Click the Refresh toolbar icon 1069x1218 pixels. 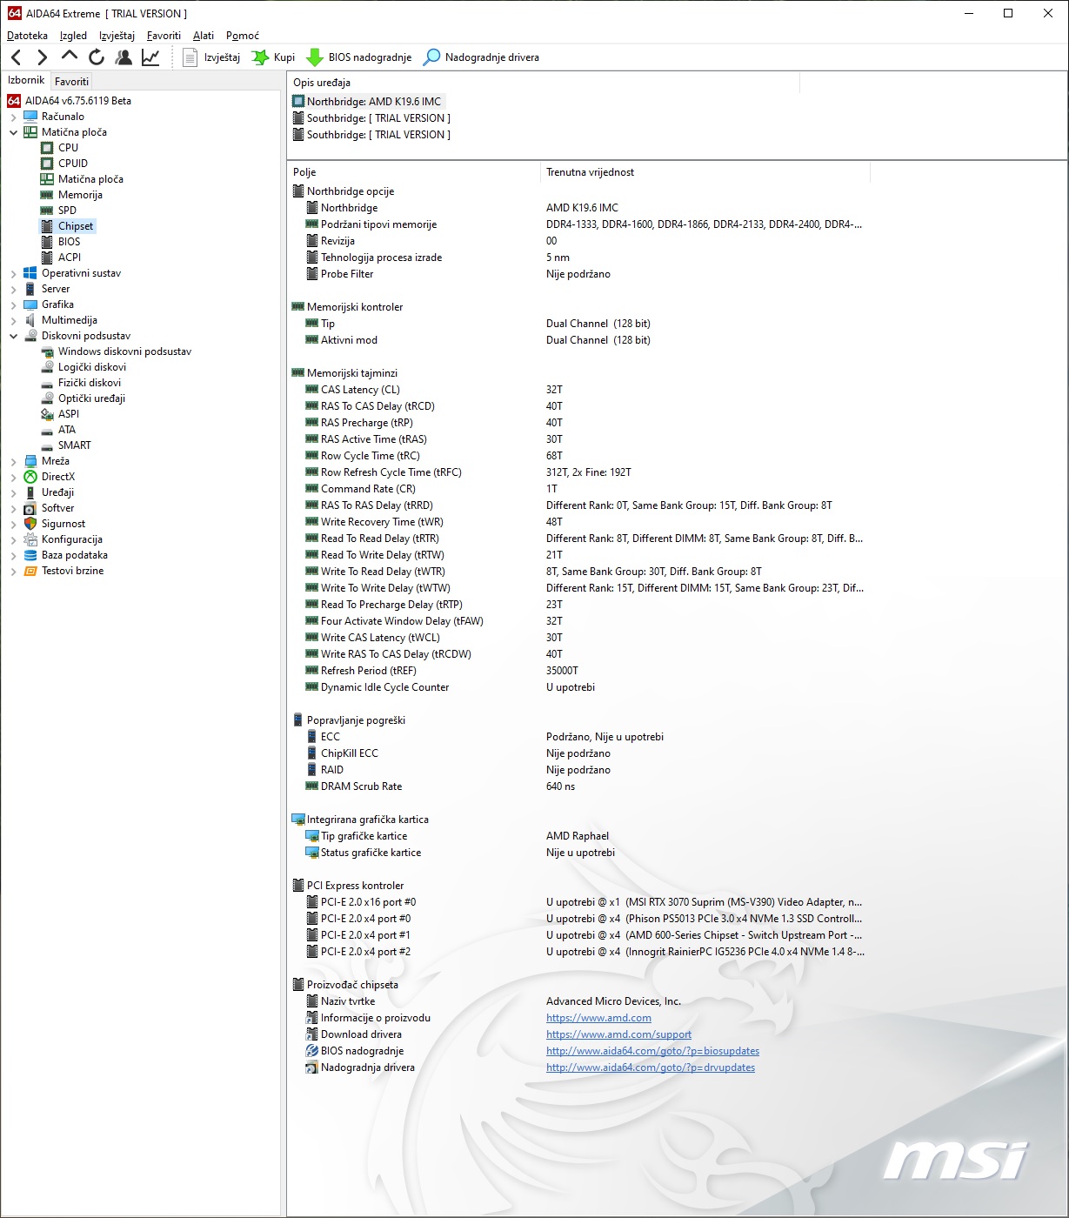point(97,57)
